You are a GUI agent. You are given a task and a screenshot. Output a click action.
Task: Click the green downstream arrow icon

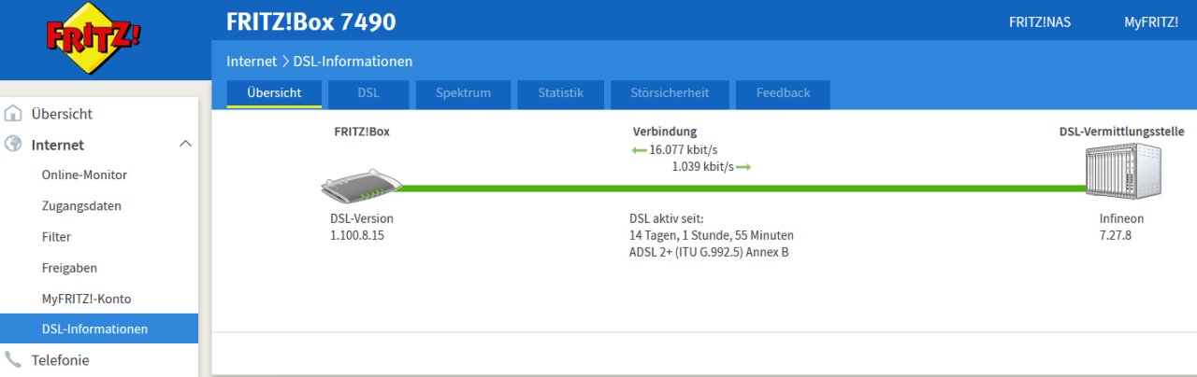pyautogui.click(x=640, y=149)
